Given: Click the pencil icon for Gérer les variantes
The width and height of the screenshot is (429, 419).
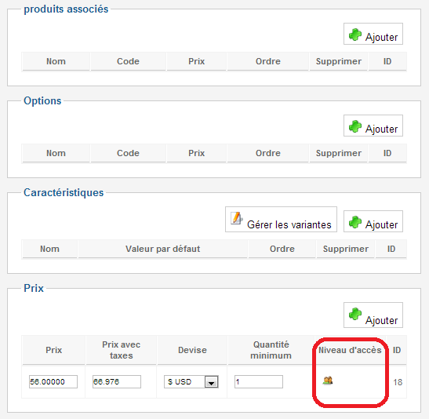Looking at the screenshot, I should pyautogui.click(x=236, y=218).
